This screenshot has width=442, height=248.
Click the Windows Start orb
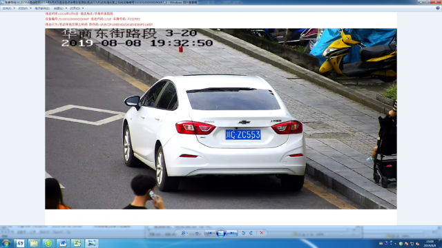(x=6, y=243)
